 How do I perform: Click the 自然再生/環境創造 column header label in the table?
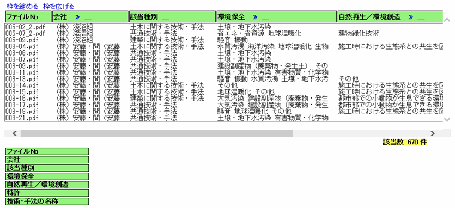point(369,17)
